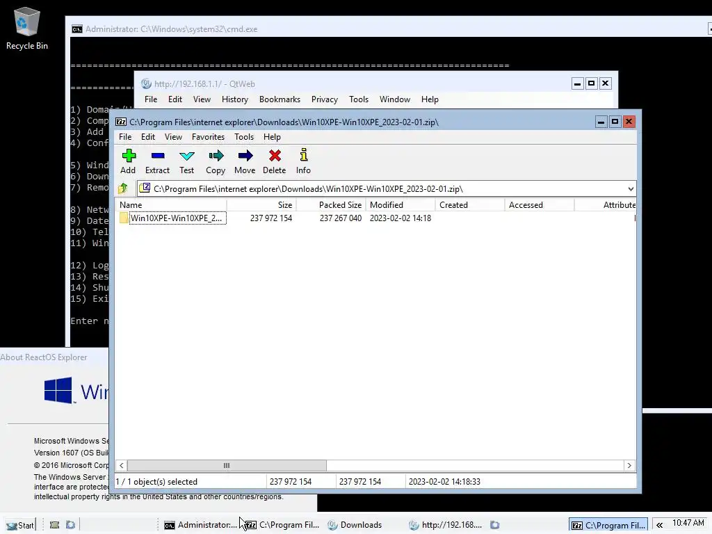The image size is (712, 534).
Task: Open QtWeb File menu
Action: (151, 99)
